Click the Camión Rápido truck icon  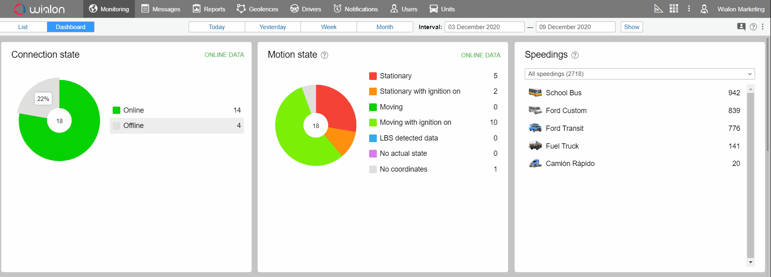coord(535,163)
